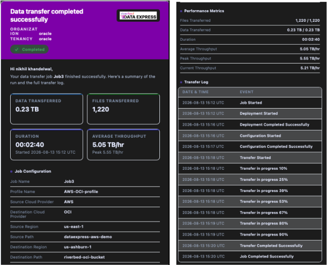Click the "Data transfer completed successfully" title
Image resolution: width=327 pixels, height=265 pixels.
click(x=47, y=15)
